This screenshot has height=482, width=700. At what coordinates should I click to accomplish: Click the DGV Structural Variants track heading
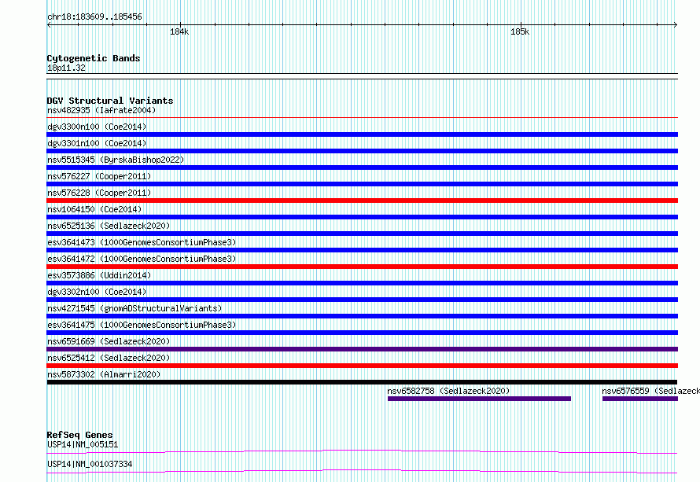(110, 101)
